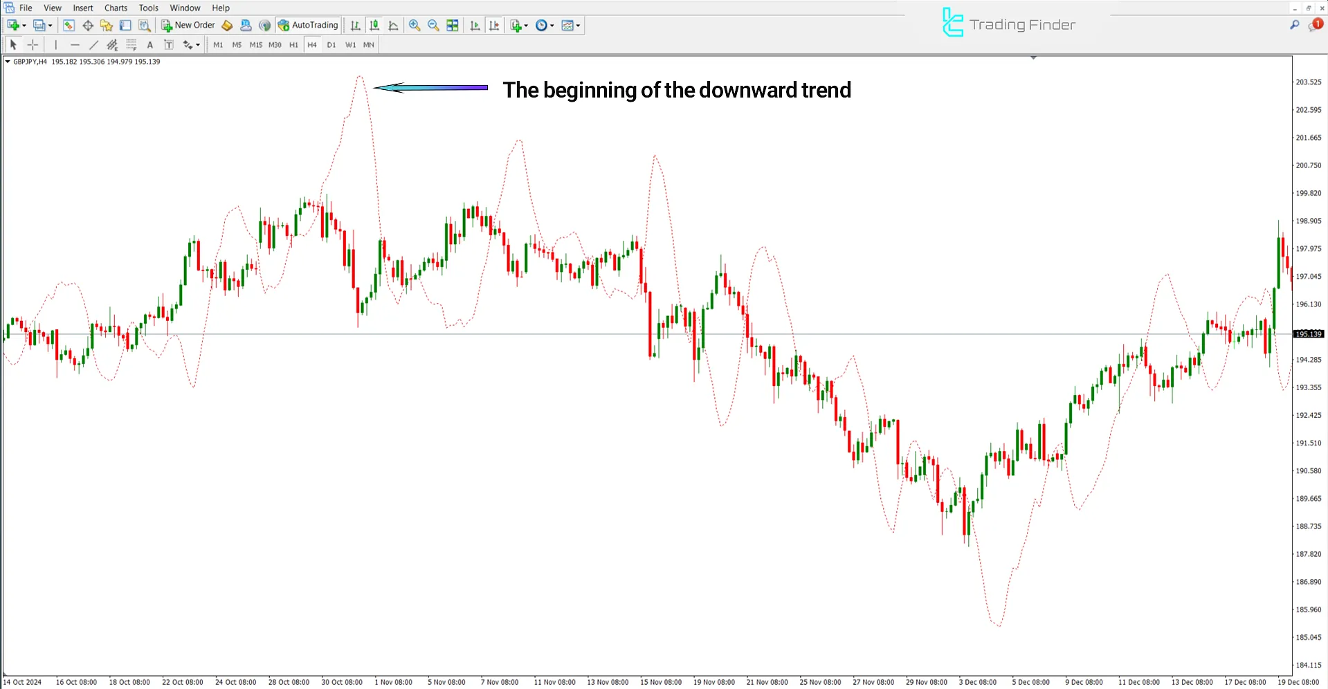Pick the Fibonacci Retracement tool
The image size is (1328, 689).
(x=131, y=44)
